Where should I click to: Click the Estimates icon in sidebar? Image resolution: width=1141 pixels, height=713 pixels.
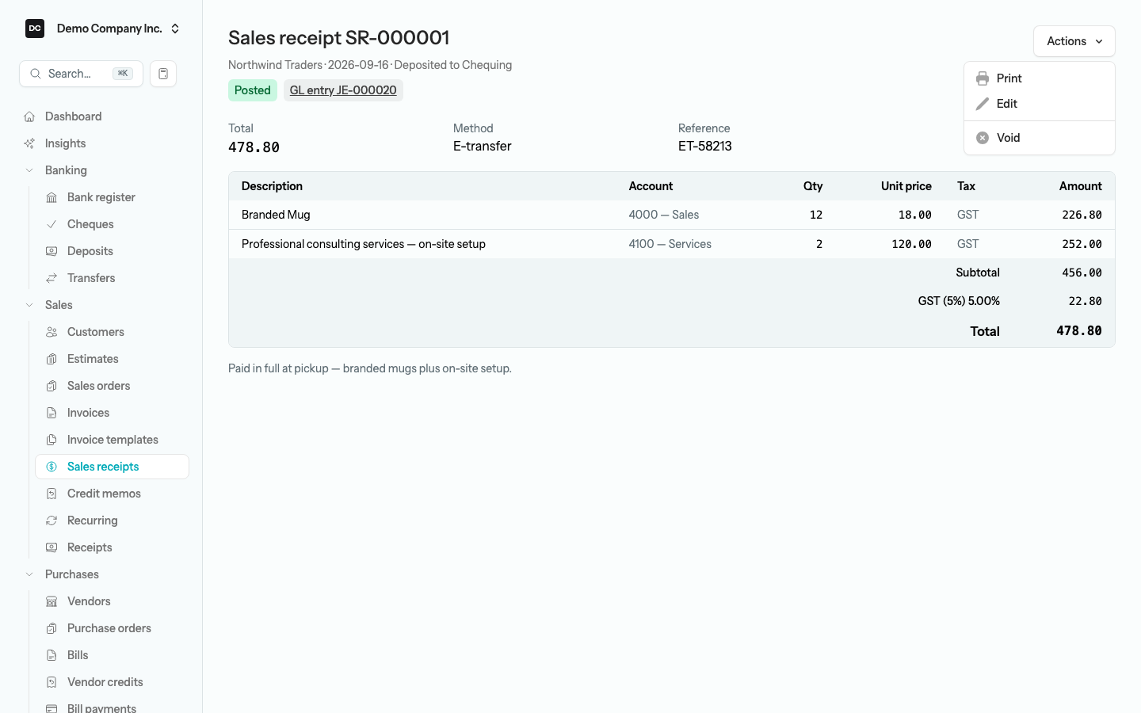click(x=52, y=359)
